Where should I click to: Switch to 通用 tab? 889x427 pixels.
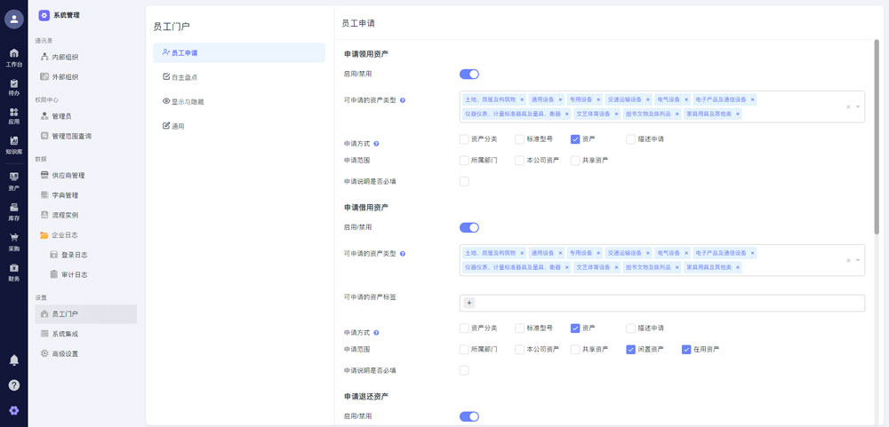coord(238,126)
